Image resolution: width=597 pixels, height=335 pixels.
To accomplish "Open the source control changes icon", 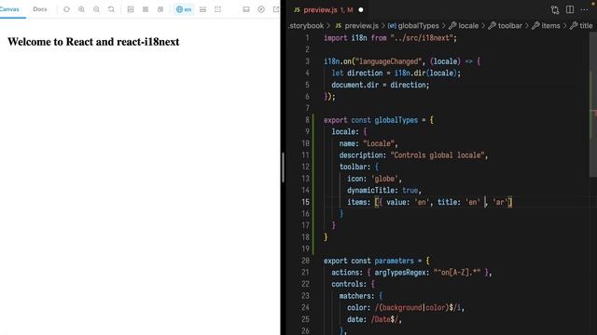I will point(555,10).
